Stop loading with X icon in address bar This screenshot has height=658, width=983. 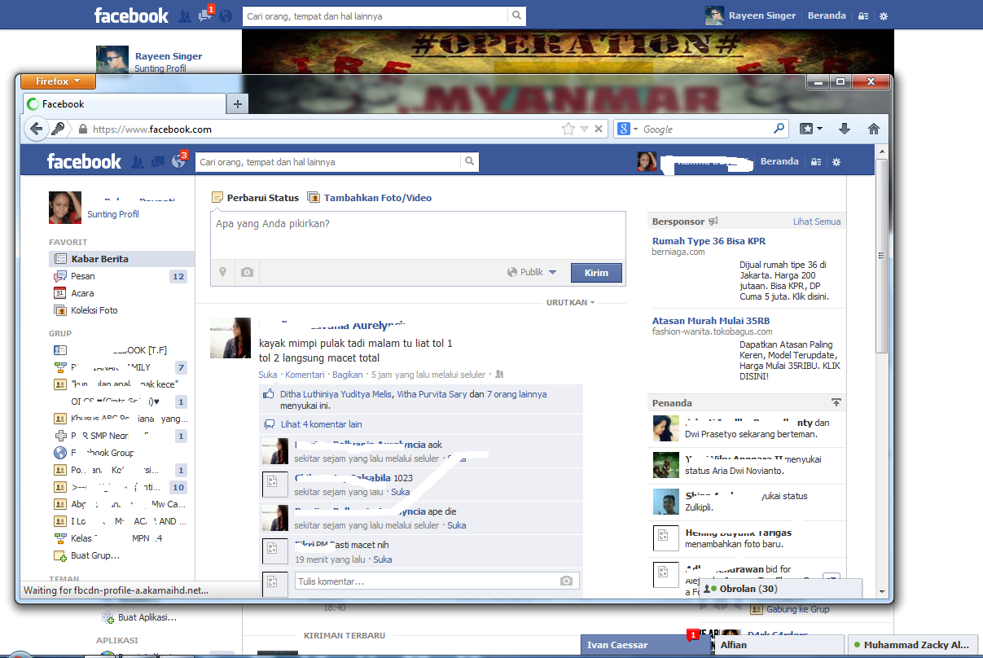(599, 129)
